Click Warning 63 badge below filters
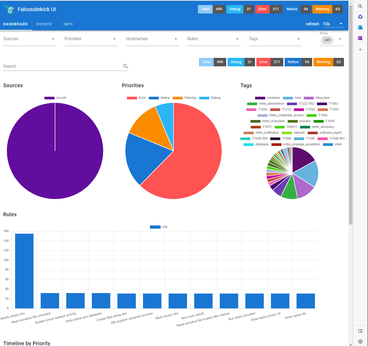368x346 pixels. click(329, 62)
